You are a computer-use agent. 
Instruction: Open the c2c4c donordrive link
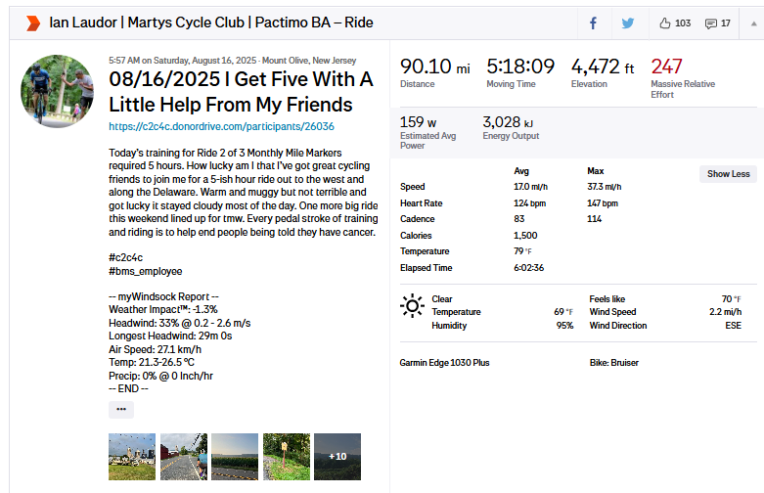pos(221,126)
